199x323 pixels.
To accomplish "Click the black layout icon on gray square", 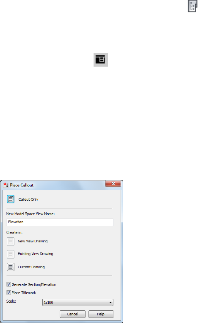I will click(x=101, y=60).
